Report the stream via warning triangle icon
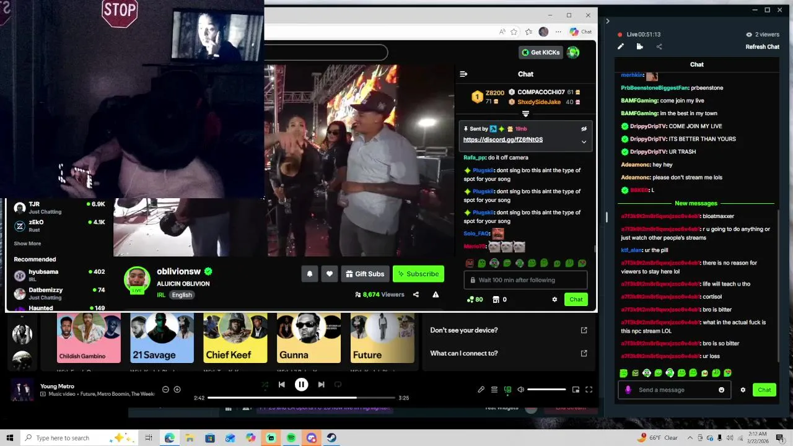 436,295
